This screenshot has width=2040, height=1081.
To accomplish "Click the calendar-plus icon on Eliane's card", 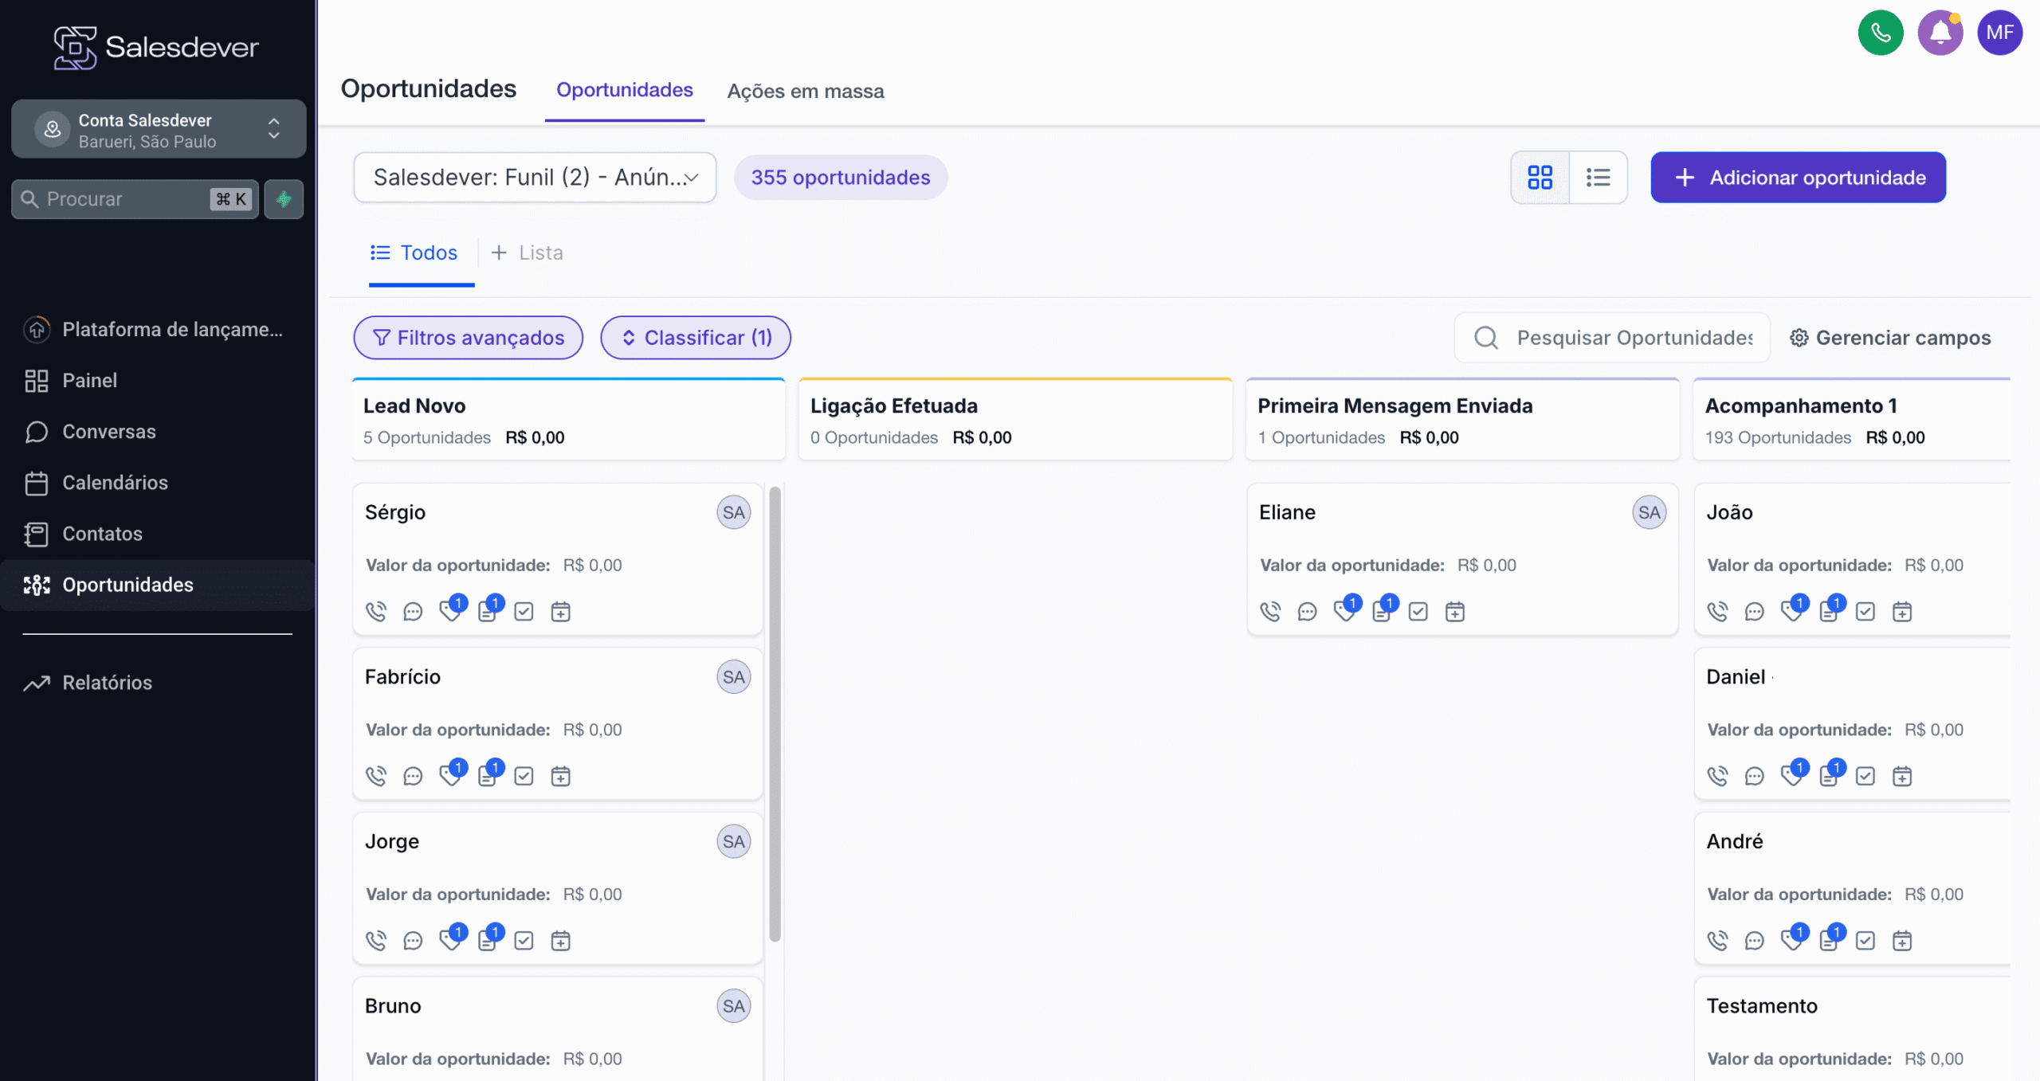I will 1455,612.
